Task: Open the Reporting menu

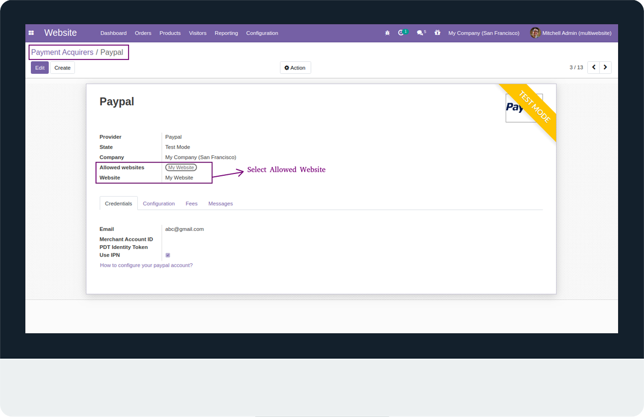Action: [226, 33]
